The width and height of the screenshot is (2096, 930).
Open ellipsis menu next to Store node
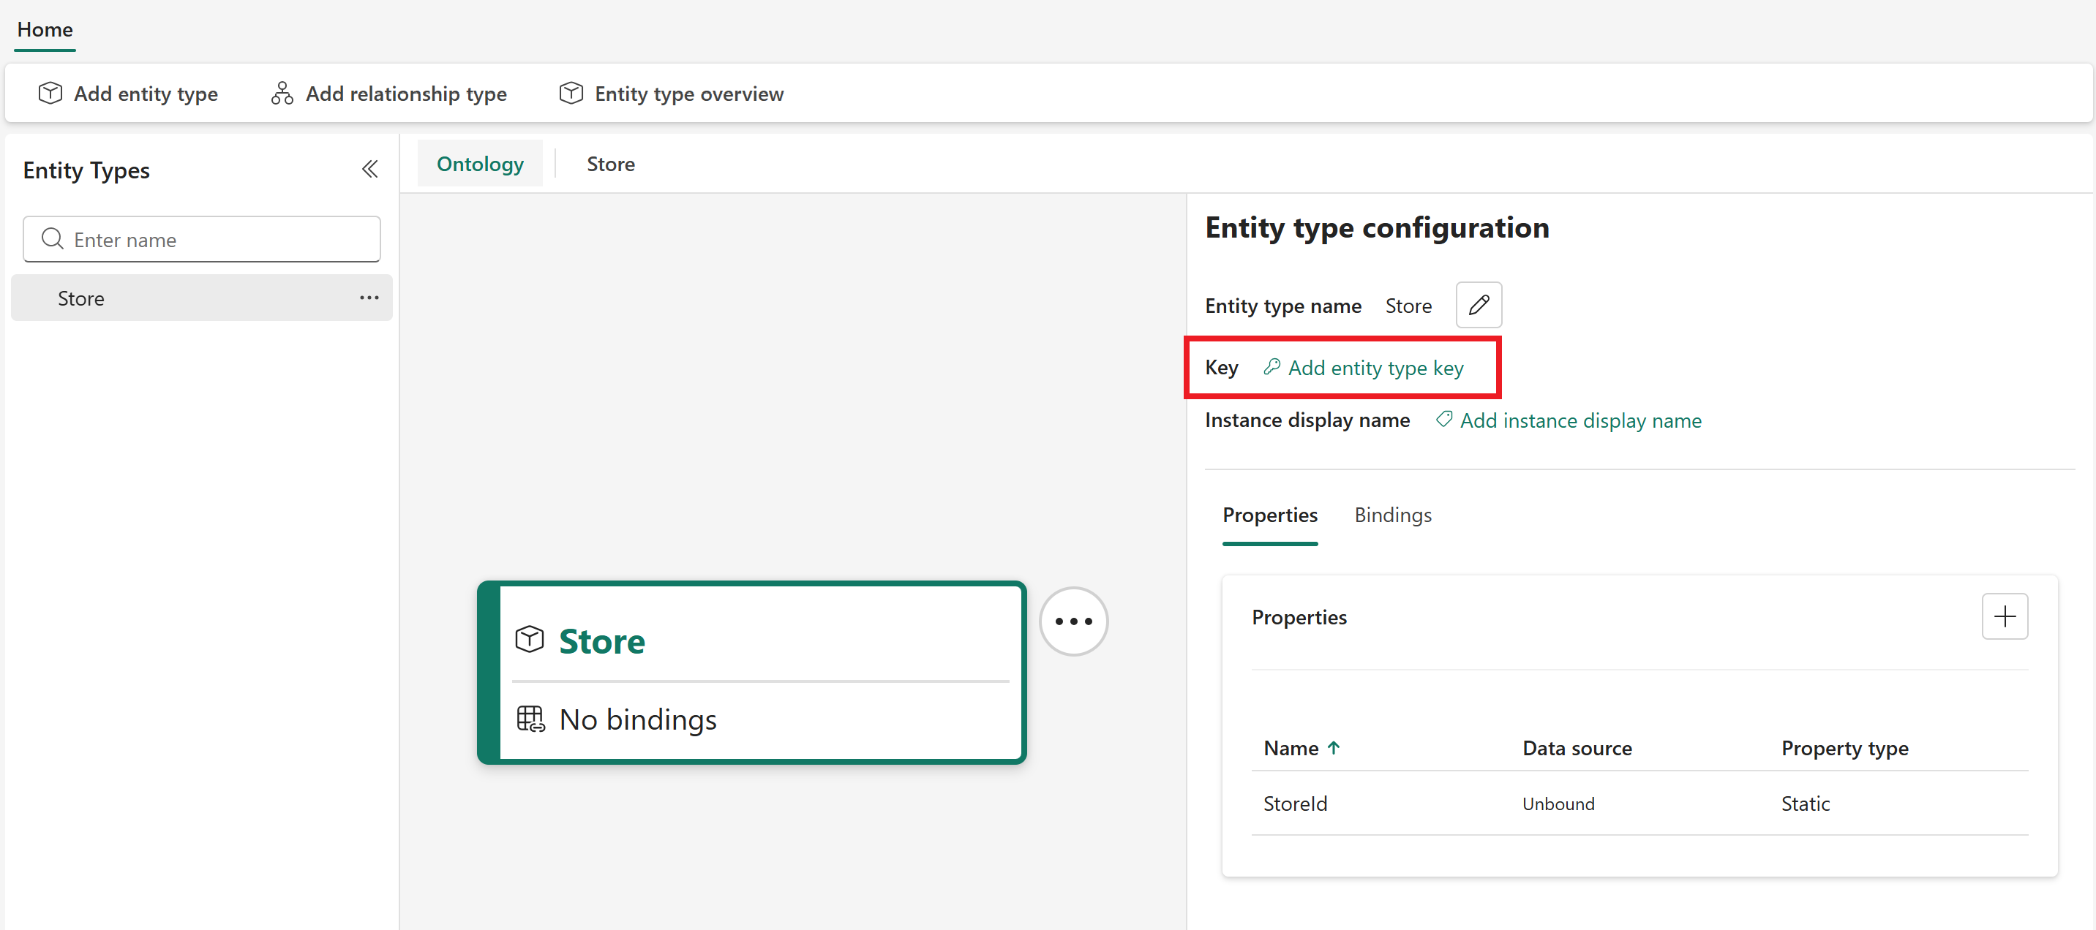1073,622
